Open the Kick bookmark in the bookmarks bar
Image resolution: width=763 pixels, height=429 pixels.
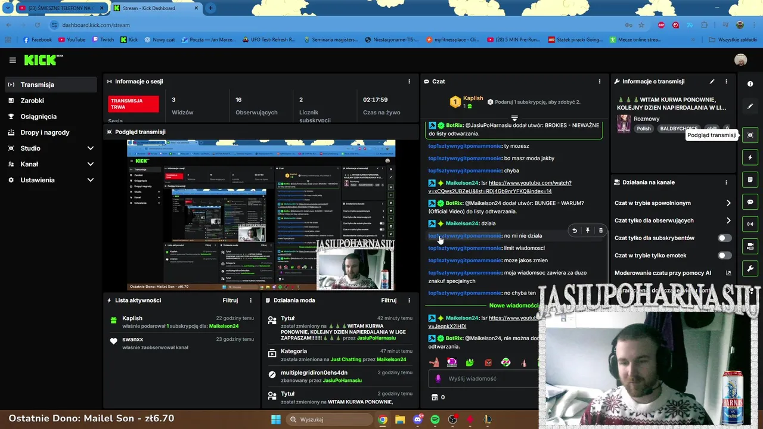click(x=129, y=40)
